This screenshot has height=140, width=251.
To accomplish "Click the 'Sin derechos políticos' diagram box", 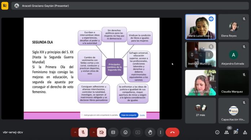I will [x=114, y=34].
